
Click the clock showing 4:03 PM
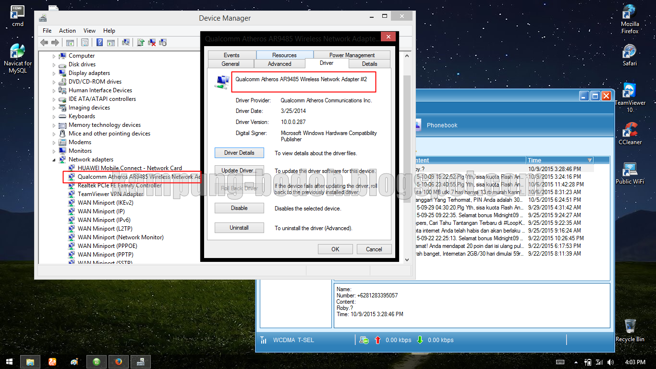[635, 362]
